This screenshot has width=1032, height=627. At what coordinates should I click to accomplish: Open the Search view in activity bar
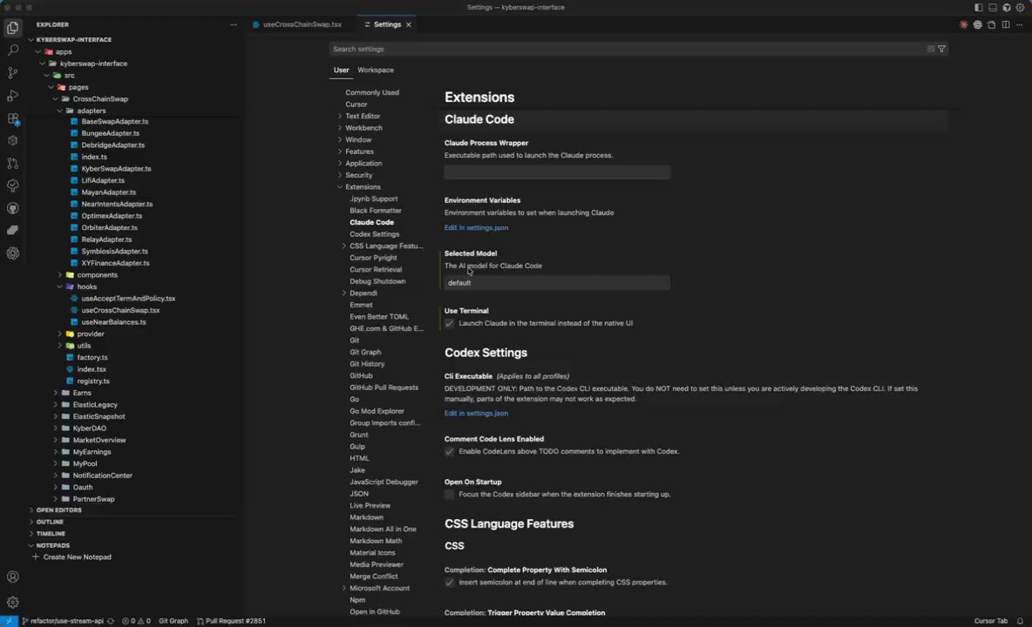point(12,50)
